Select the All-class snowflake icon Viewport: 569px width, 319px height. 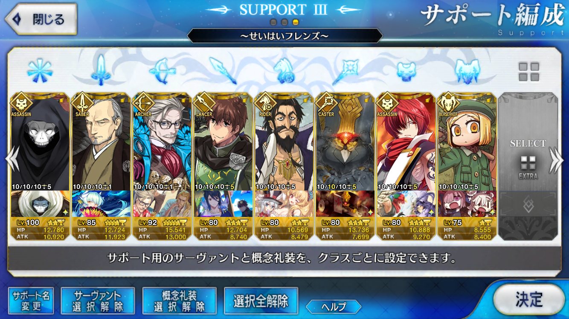pyautogui.click(x=40, y=71)
